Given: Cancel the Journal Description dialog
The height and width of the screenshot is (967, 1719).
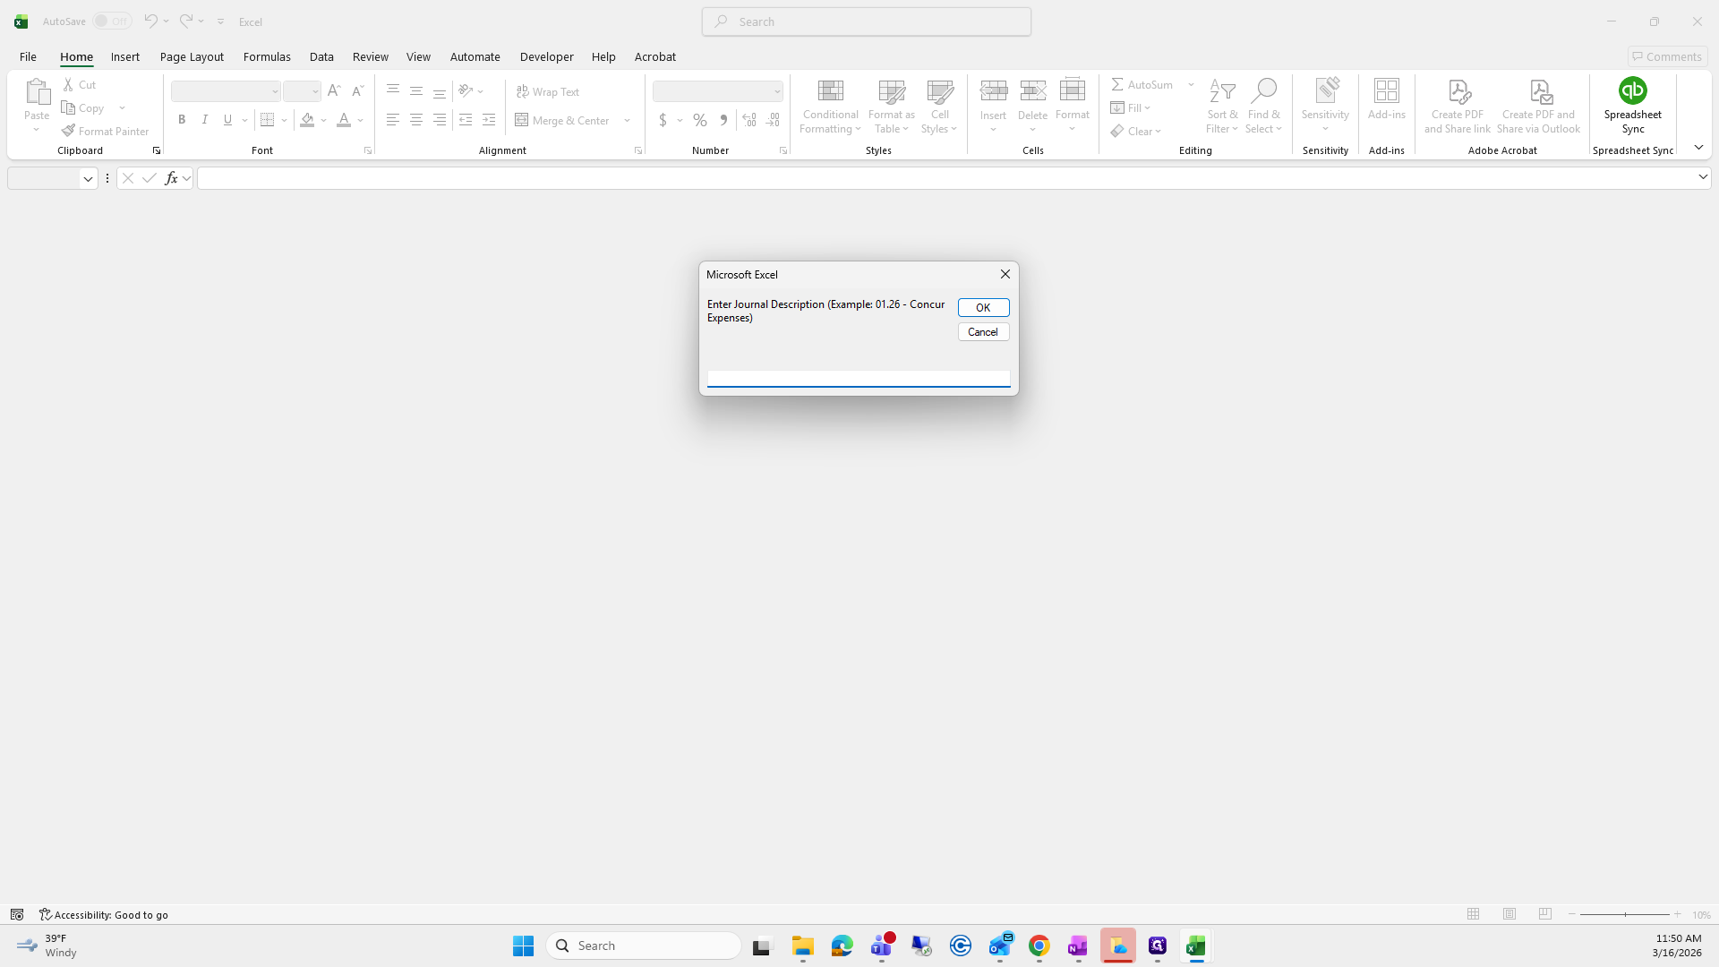Looking at the screenshot, I should pyautogui.click(x=983, y=332).
